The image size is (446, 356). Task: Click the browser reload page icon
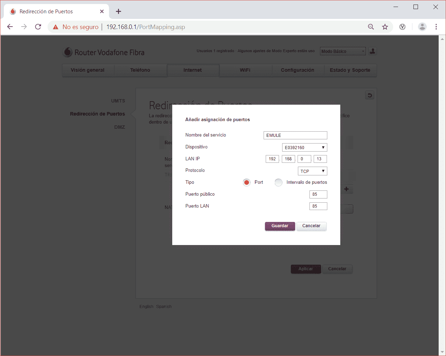pyautogui.click(x=38, y=27)
